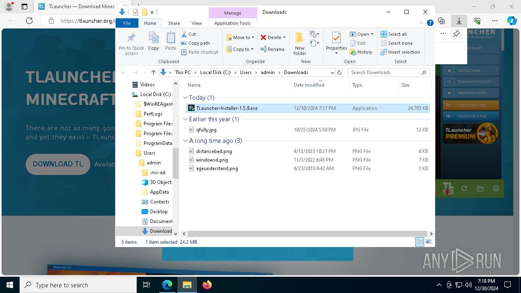
Task: Collapse the A long time ago group
Action: tap(186, 141)
